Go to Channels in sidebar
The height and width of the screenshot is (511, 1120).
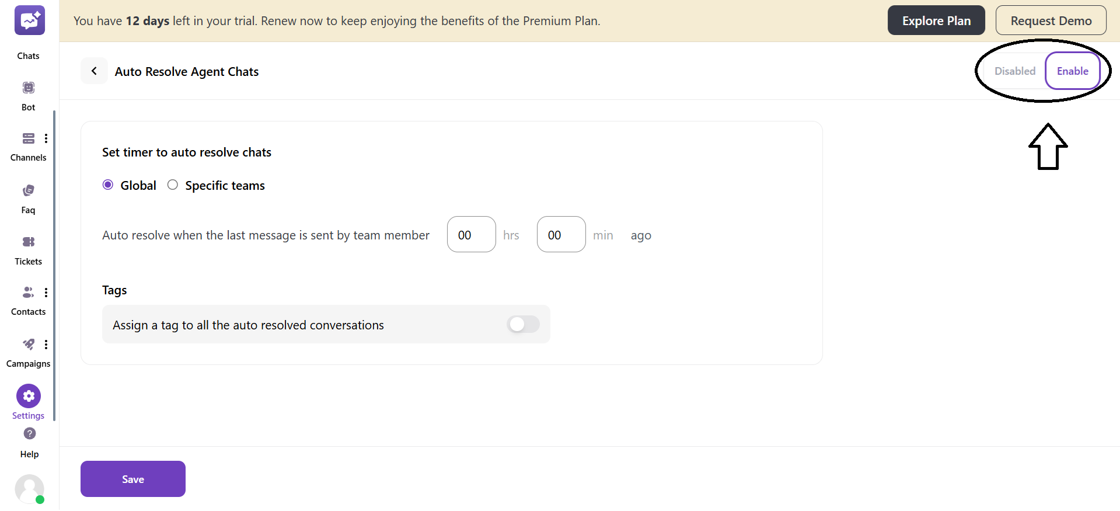pyautogui.click(x=28, y=138)
